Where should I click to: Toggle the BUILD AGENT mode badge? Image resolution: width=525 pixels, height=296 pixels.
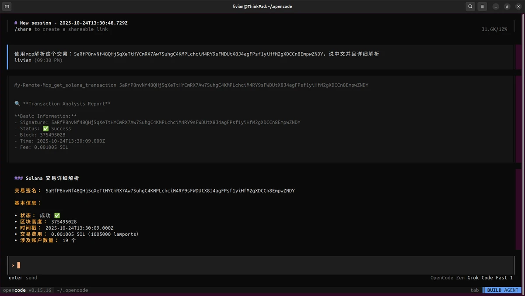pyautogui.click(x=502, y=290)
